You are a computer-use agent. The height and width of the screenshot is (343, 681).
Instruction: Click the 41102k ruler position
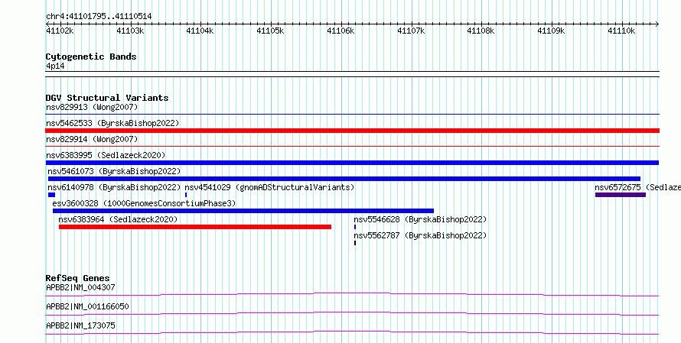click(x=60, y=31)
